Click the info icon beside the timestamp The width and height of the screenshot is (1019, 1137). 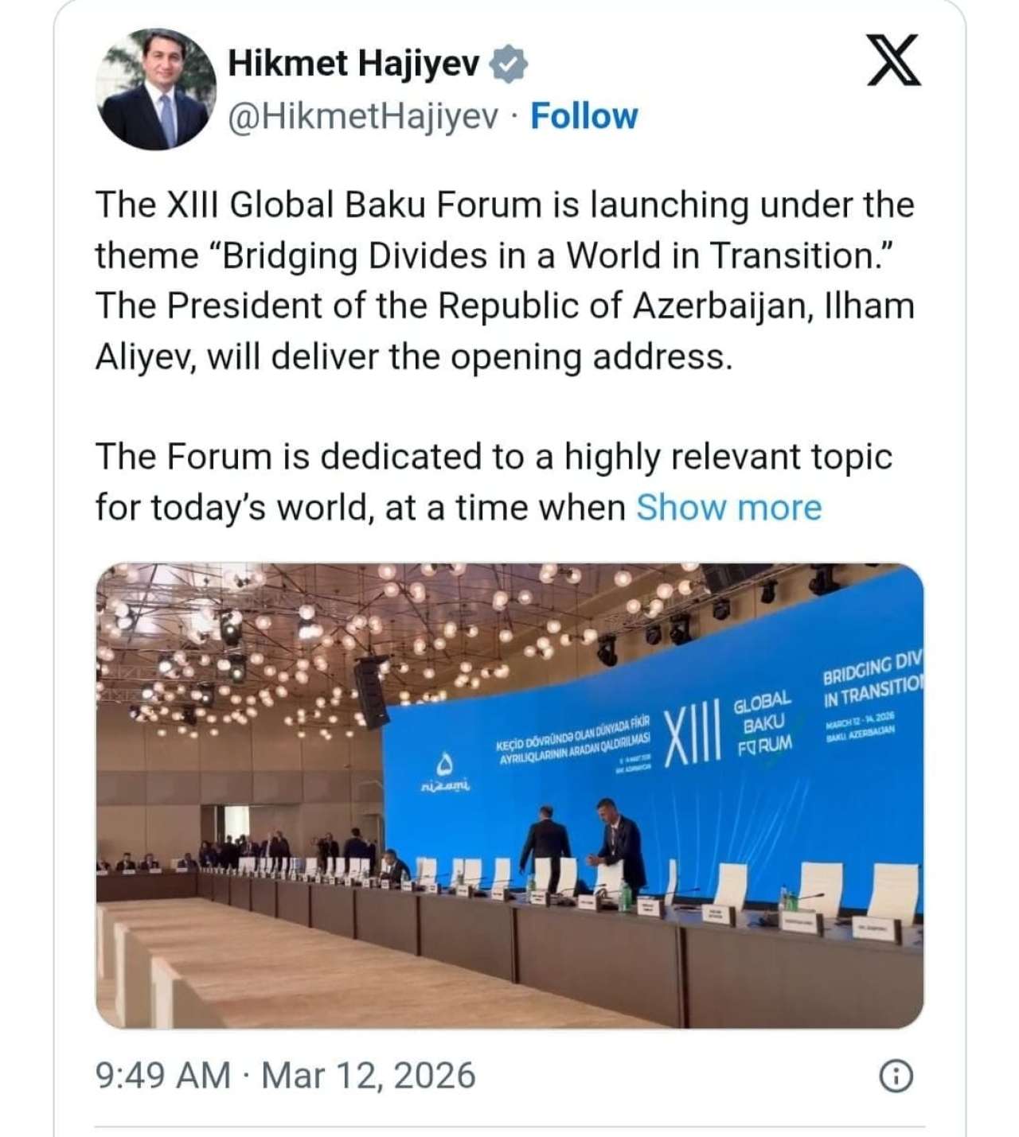[x=896, y=1077]
